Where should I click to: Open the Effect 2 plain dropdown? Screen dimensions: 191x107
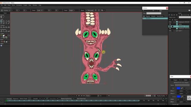182,93
